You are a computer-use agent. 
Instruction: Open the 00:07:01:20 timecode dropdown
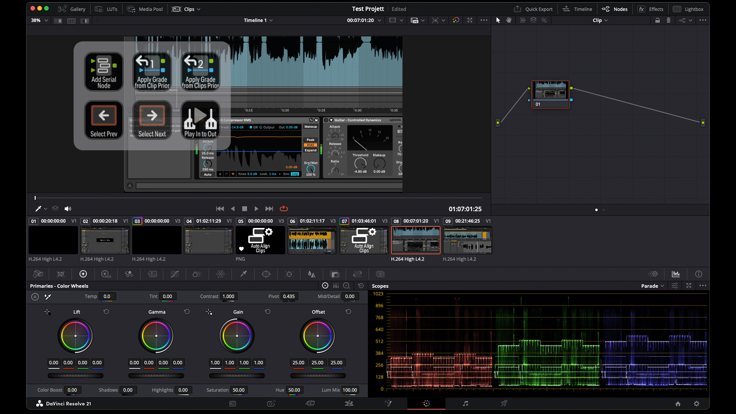(x=364, y=20)
